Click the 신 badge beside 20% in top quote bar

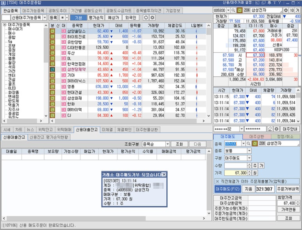(239, 11)
